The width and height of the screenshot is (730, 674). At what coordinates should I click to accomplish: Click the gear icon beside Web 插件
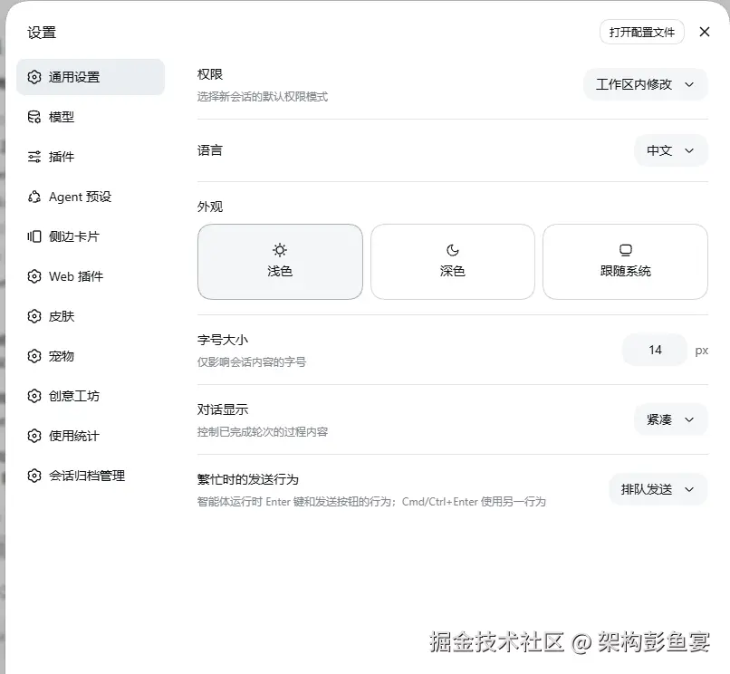34,276
